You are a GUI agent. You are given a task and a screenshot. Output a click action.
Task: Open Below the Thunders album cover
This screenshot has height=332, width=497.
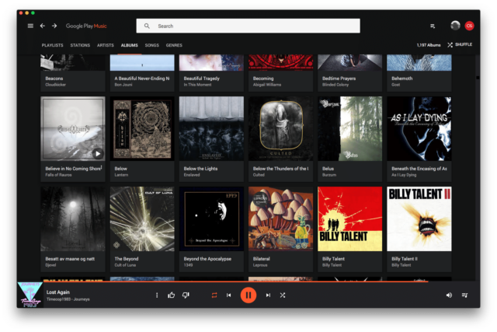coord(280,128)
